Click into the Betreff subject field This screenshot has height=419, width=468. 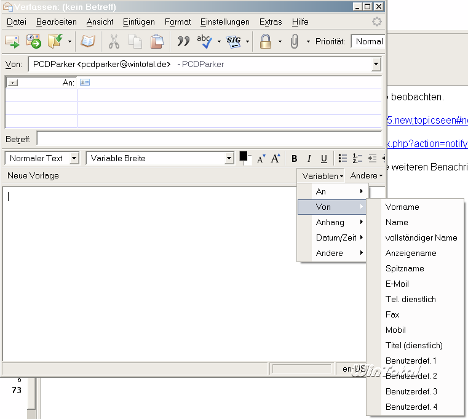click(209, 139)
